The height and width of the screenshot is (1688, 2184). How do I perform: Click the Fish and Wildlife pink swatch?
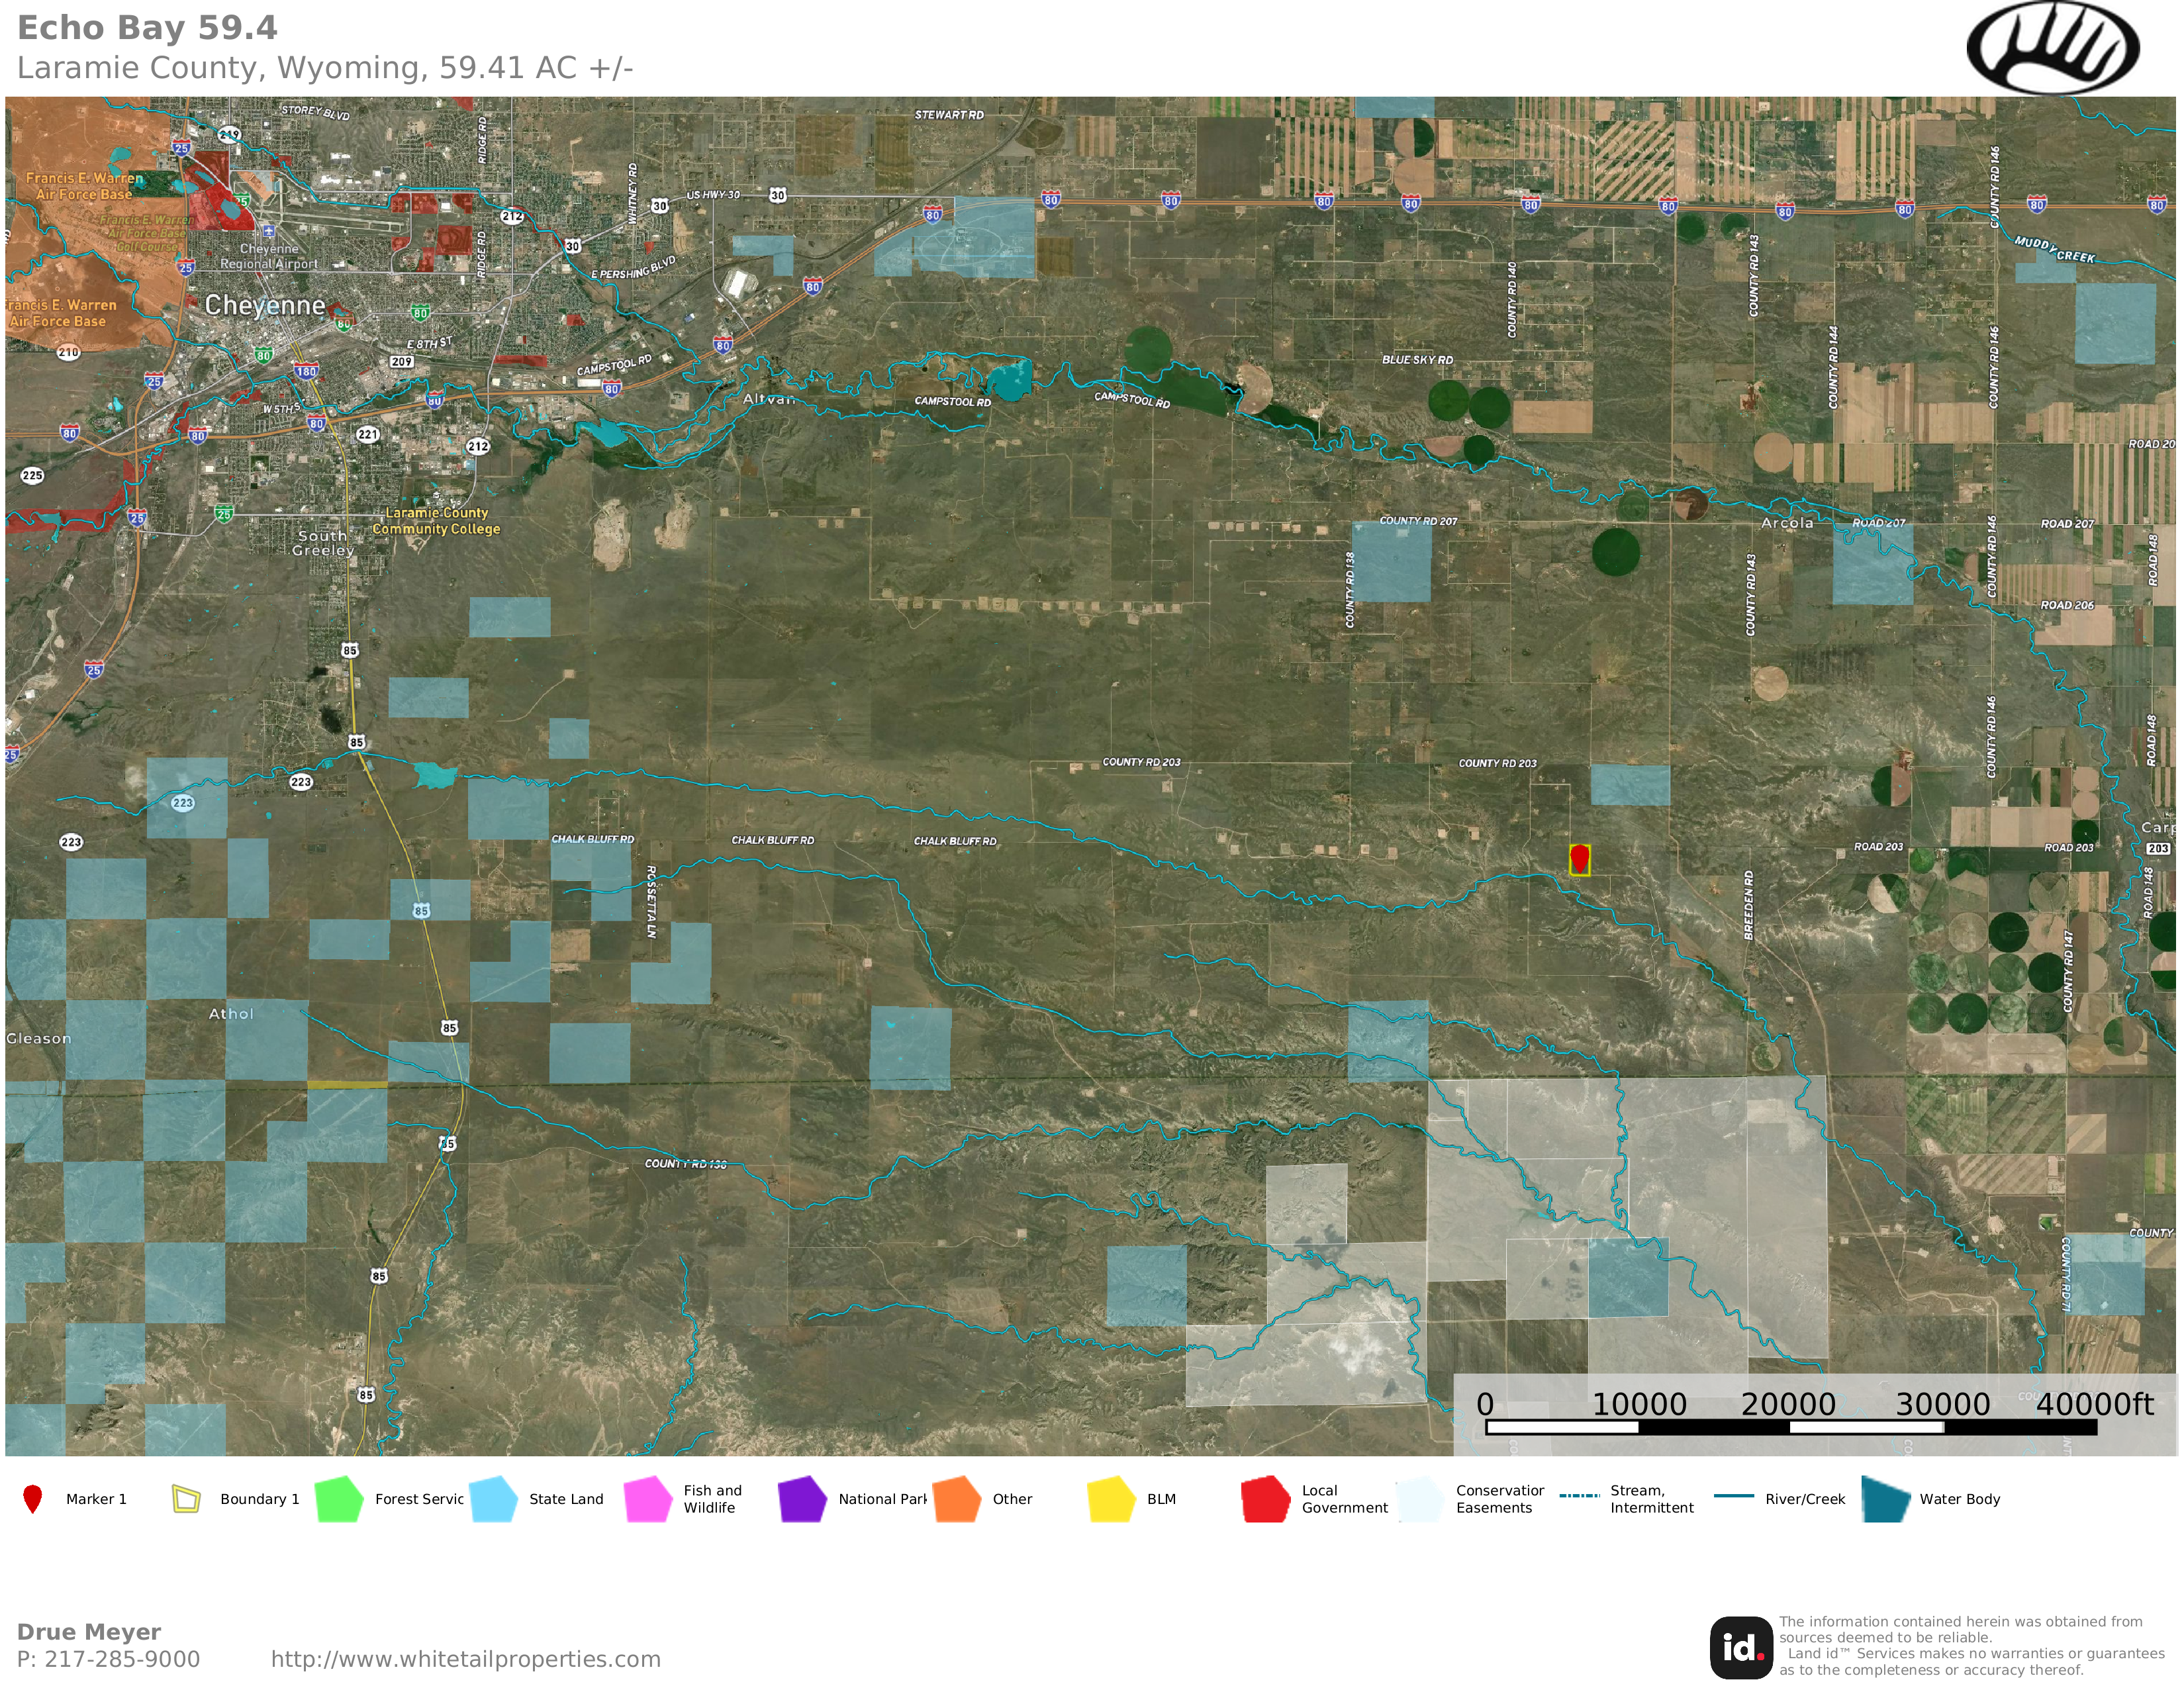pos(648,1499)
